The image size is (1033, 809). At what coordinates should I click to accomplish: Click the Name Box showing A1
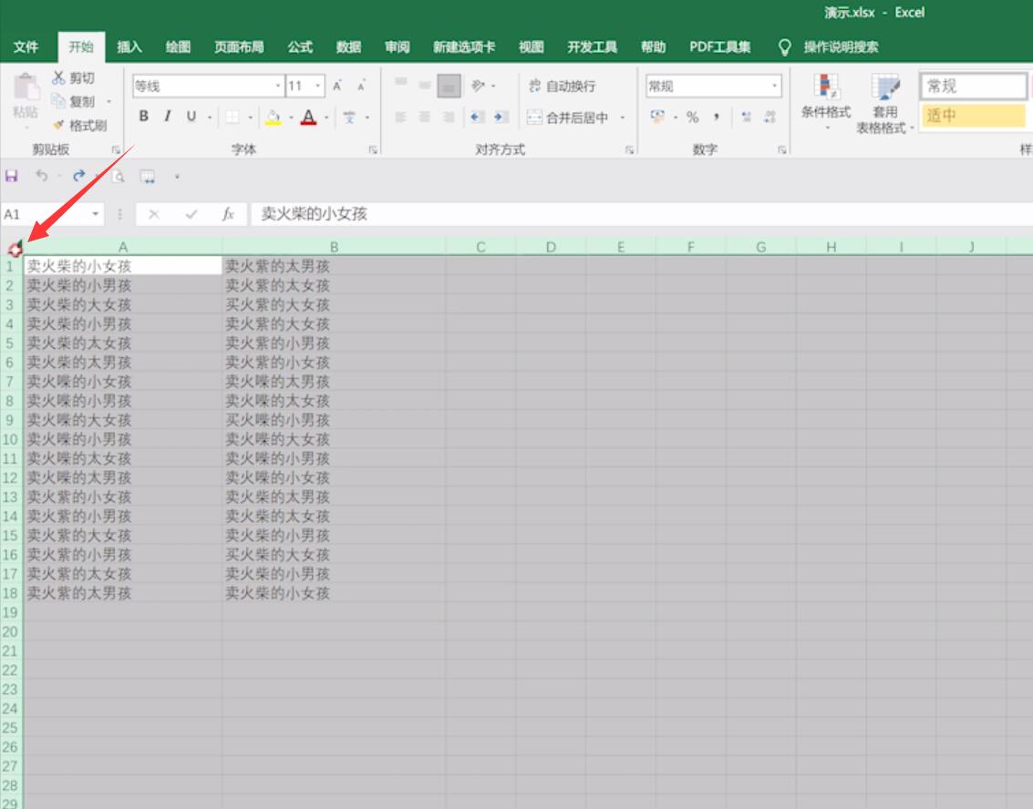[46, 214]
